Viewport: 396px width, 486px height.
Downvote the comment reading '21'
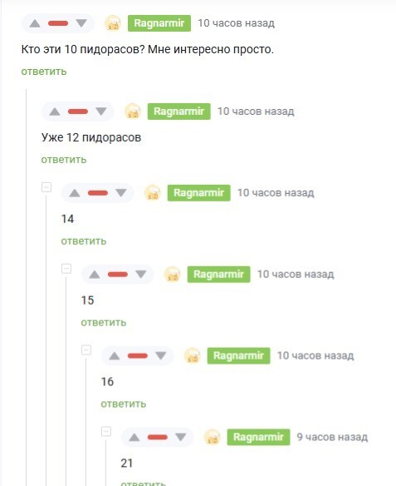180,438
